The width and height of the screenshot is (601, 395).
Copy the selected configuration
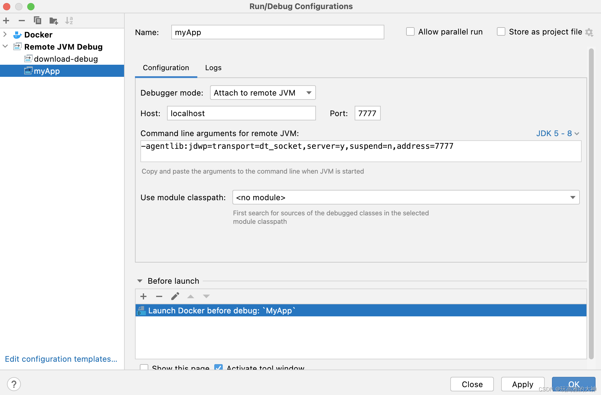point(37,21)
